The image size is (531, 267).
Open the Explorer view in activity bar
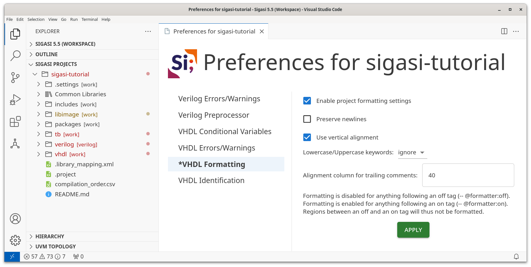pos(15,34)
